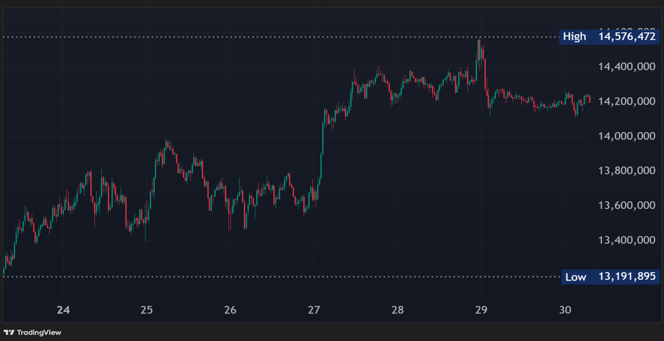The width and height of the screenshot is (664, 341).
Task: Click the 13,800,000 price axis label
Action: point(626,171)
